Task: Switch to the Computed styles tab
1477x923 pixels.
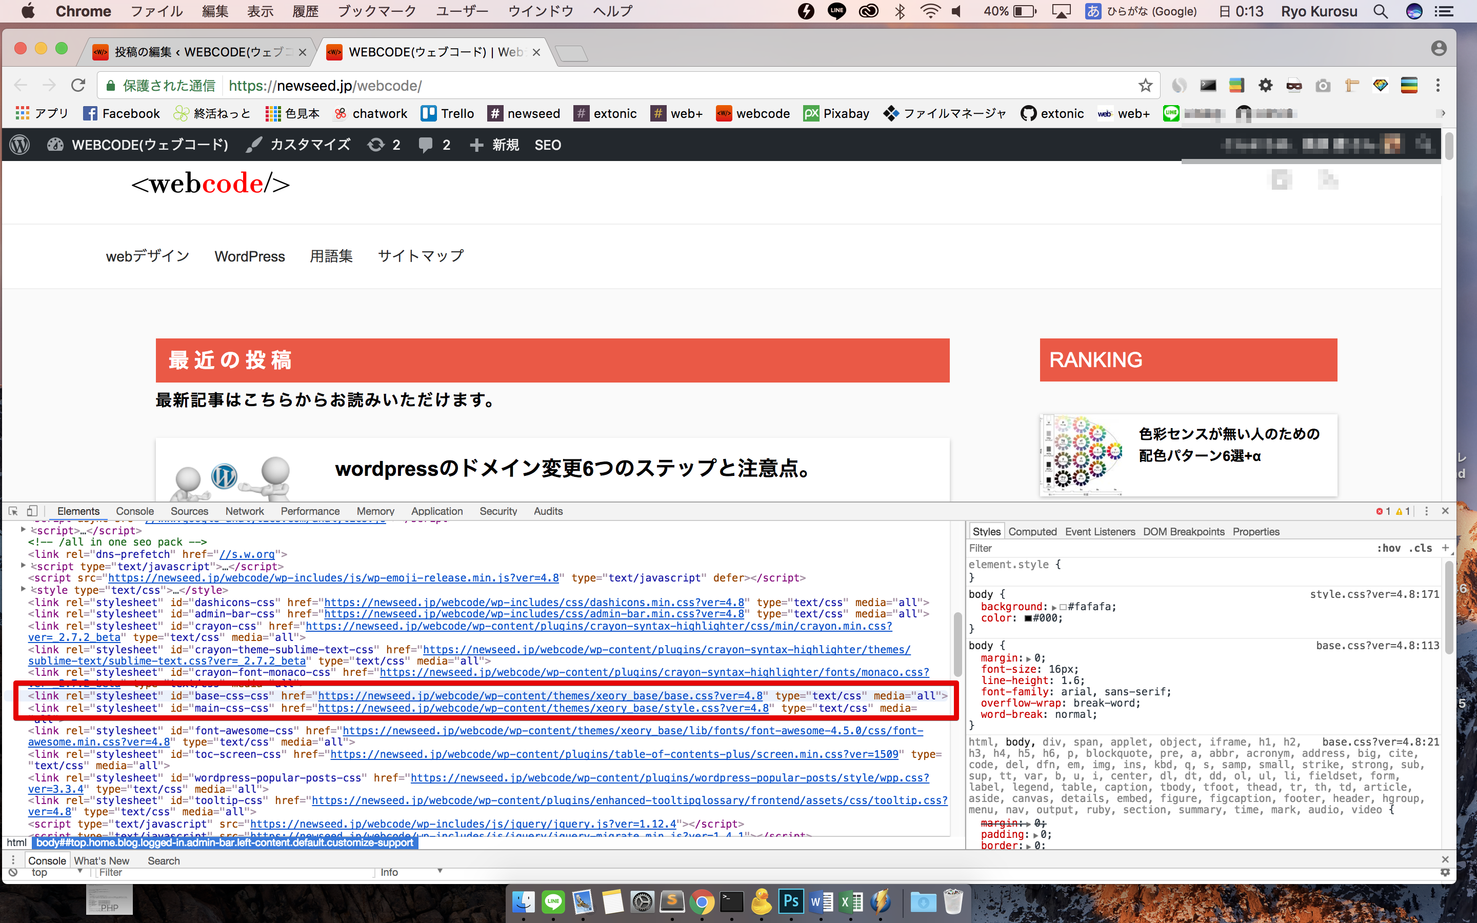Action: 1032,532
